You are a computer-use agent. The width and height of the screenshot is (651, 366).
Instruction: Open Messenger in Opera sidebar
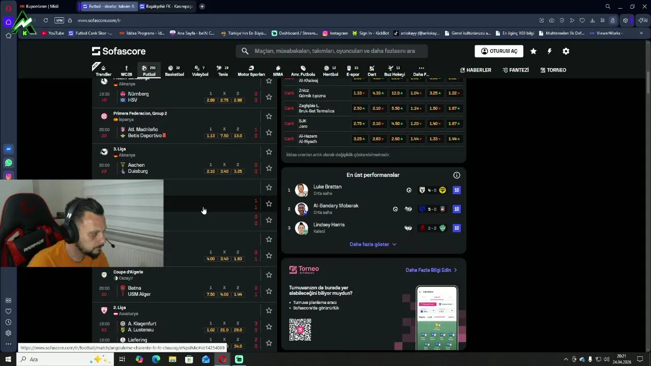pyautogui.click(x=9, y=149)
